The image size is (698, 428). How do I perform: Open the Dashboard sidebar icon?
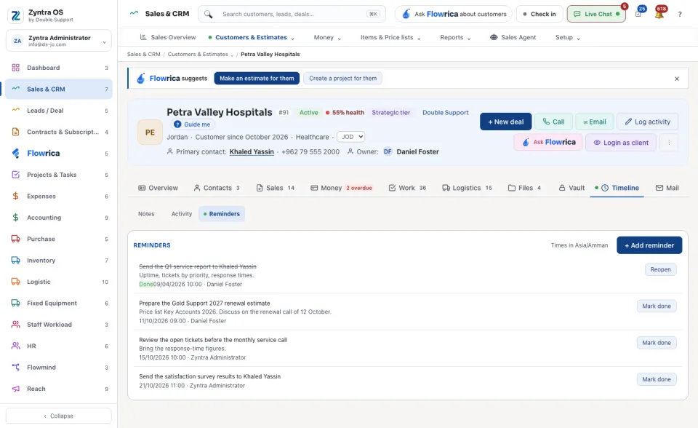tap(15, 68)
